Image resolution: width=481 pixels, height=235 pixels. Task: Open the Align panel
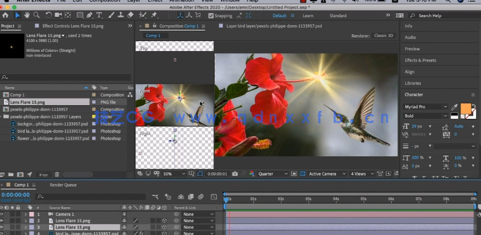click(x=409, y=72)
